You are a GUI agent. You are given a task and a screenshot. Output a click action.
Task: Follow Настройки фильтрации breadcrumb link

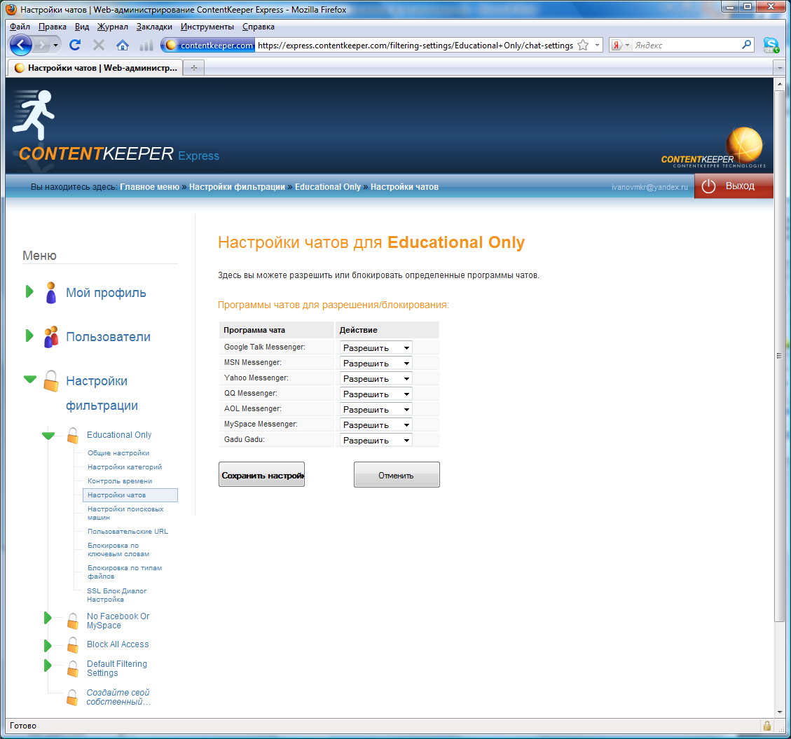click(237, 187)
